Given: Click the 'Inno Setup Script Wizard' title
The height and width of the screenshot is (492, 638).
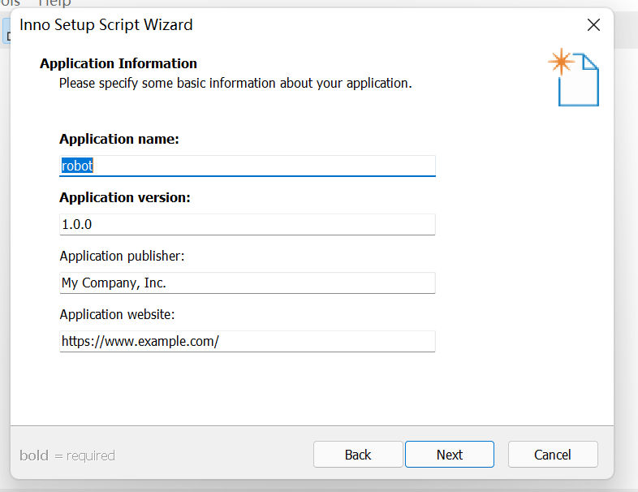Looking at the screenshot, I should coord(106,25).
